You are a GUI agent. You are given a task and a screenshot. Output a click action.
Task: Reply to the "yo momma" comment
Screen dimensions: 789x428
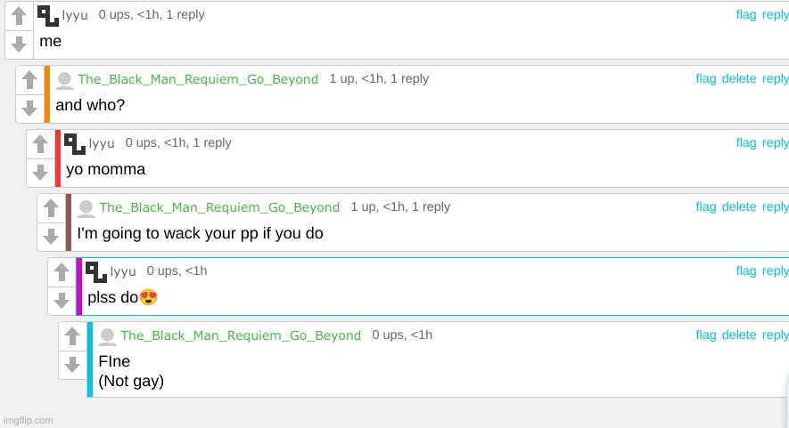coord(775,142)
